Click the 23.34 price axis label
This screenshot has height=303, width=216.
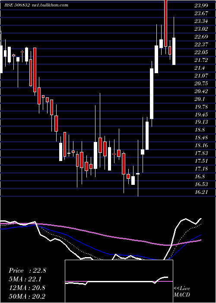(x=201, y=21)
